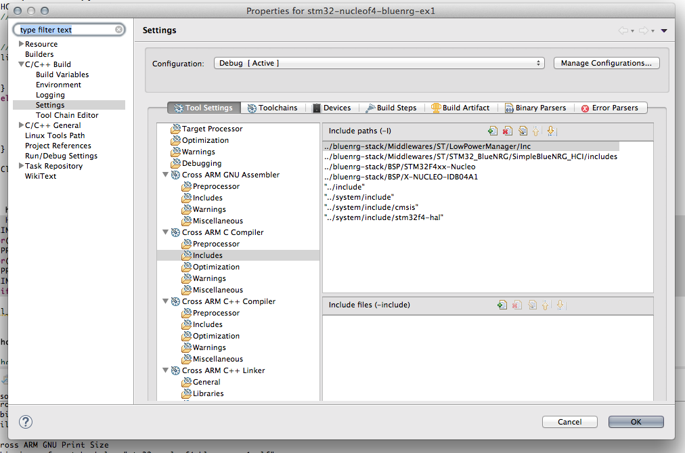Expand the Resource tree node
The height and width of the screenshot is (453, 685).
(21, 44)
